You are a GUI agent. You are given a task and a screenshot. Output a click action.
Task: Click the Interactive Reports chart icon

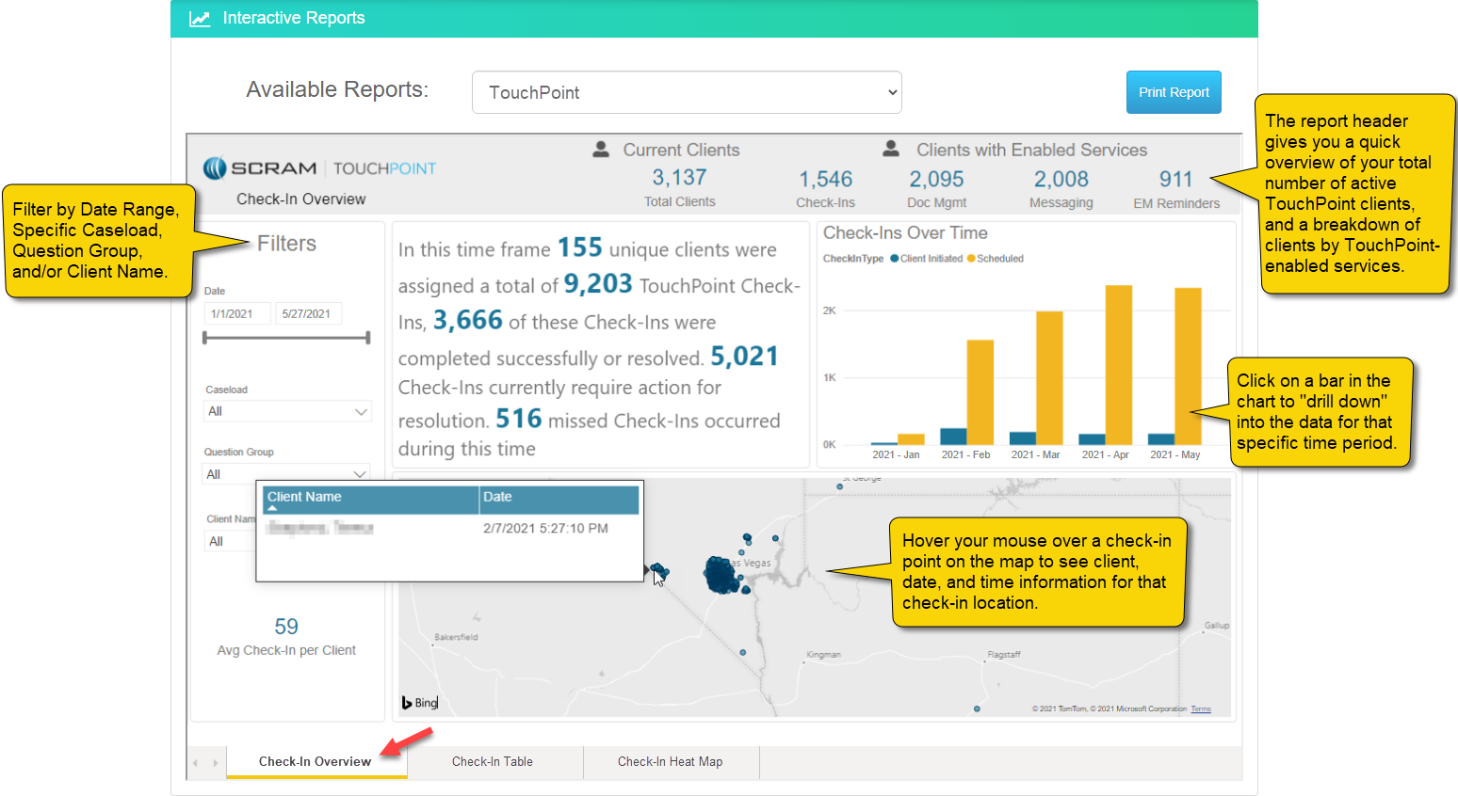[x=199, y=19]
